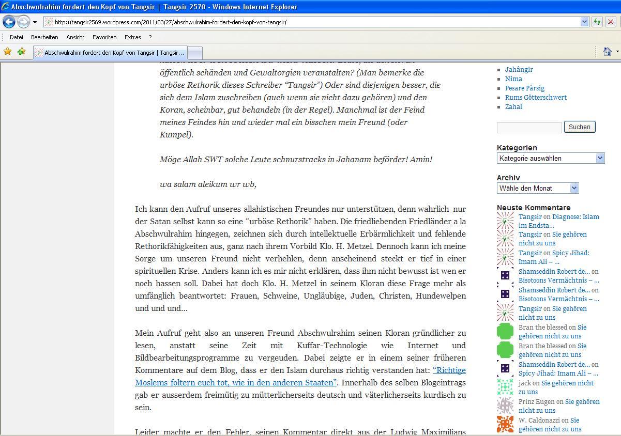Click the browser Forward arrow button
This screenshot has width=621, height=436.
[x=23, y=22]
